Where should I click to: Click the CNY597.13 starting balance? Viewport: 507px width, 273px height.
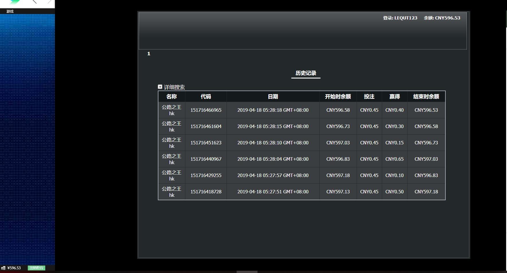click(338, 192)
